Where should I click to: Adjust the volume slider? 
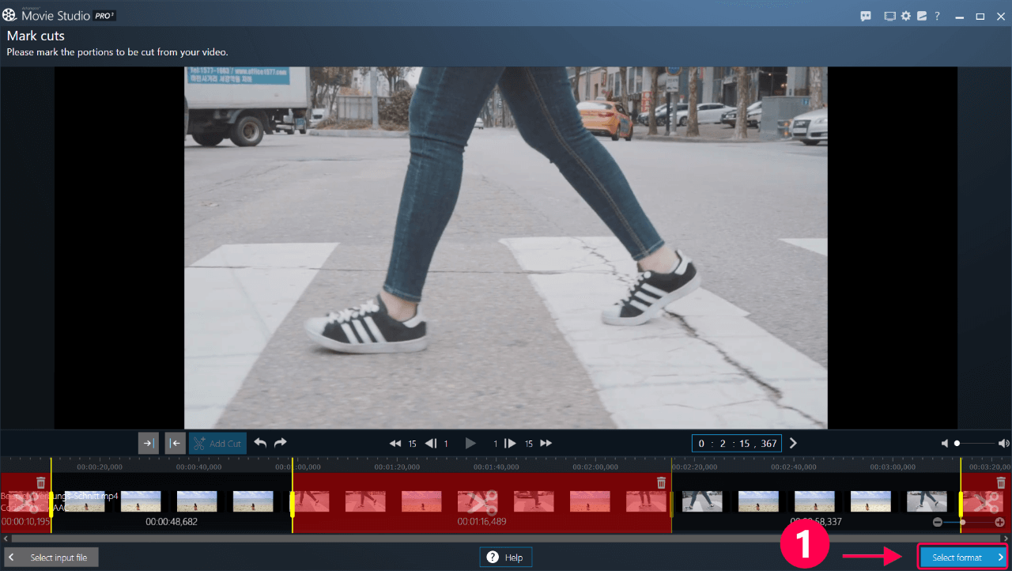pos(976,444)
